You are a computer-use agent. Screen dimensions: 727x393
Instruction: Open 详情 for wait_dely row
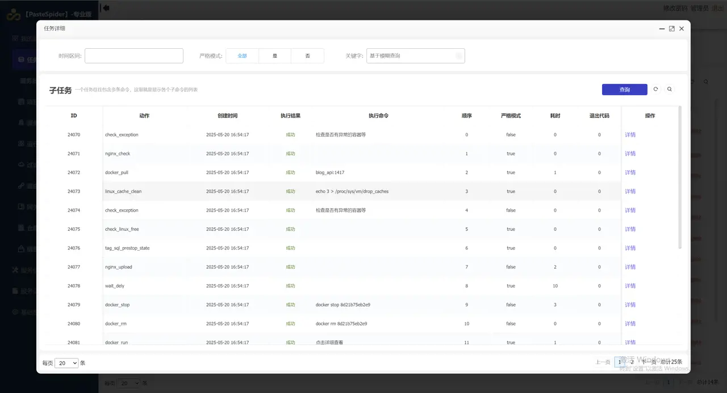[x=630, y=286]
